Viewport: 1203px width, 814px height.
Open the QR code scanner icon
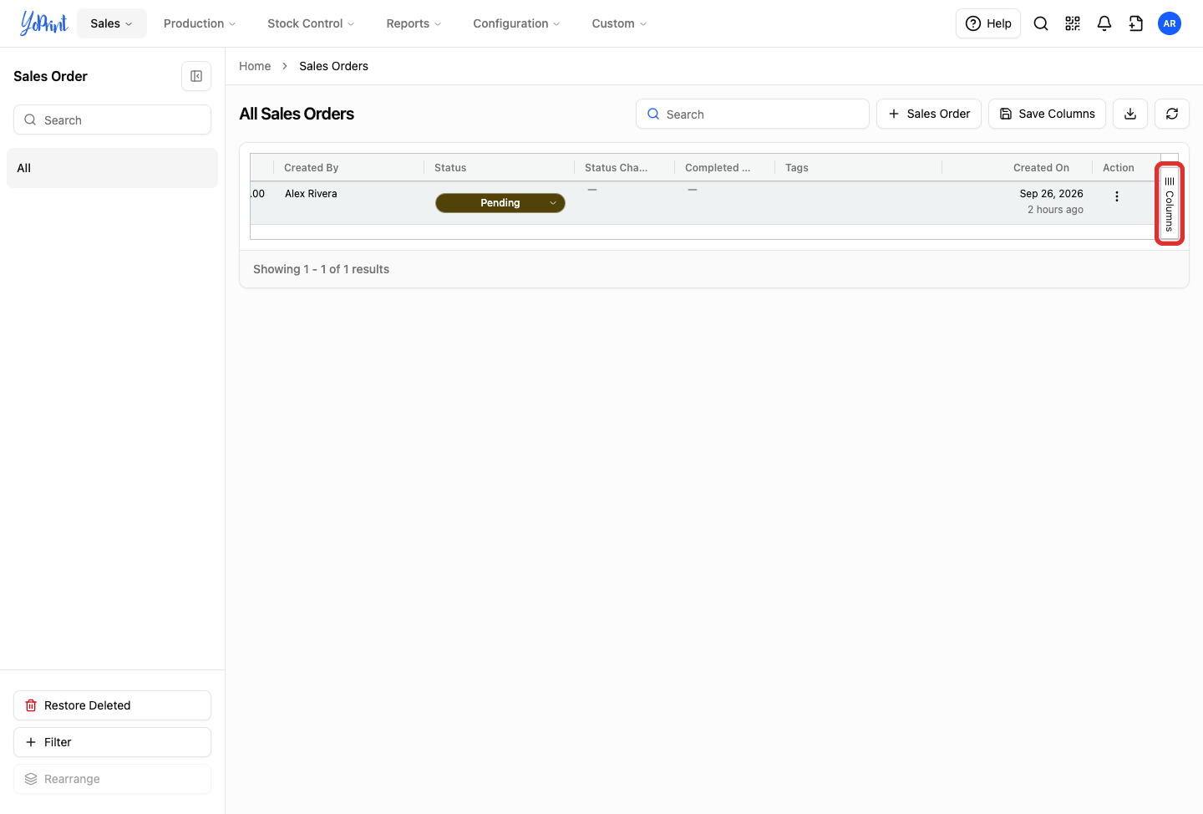click(1073, 23)
